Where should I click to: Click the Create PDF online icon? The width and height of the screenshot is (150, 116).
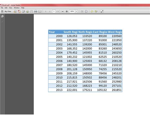[19, 11]
